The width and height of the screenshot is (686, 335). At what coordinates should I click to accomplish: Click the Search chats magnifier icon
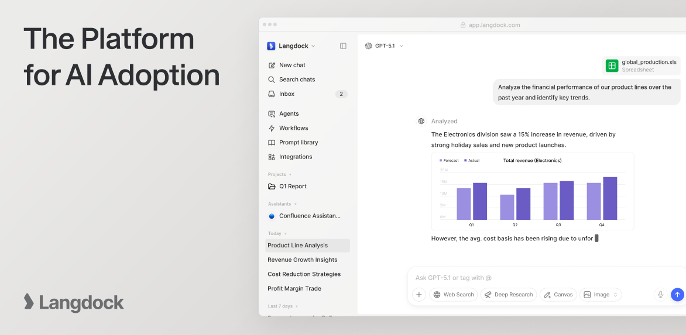click(272, 80)
